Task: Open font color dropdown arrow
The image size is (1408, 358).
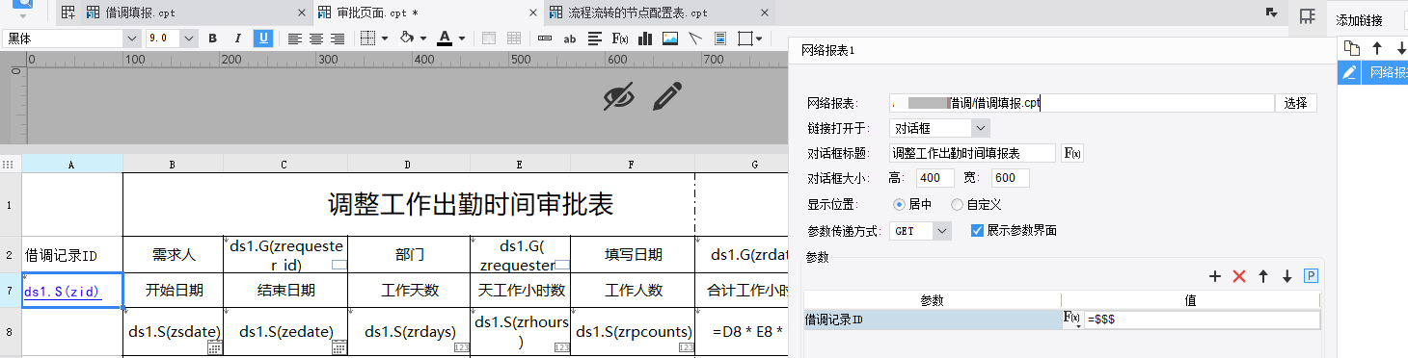Action: click(462, 39)
